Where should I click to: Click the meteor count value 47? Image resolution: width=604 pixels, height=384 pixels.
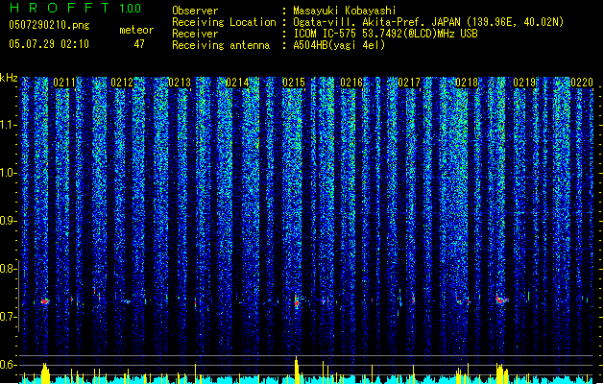point(139,44)
